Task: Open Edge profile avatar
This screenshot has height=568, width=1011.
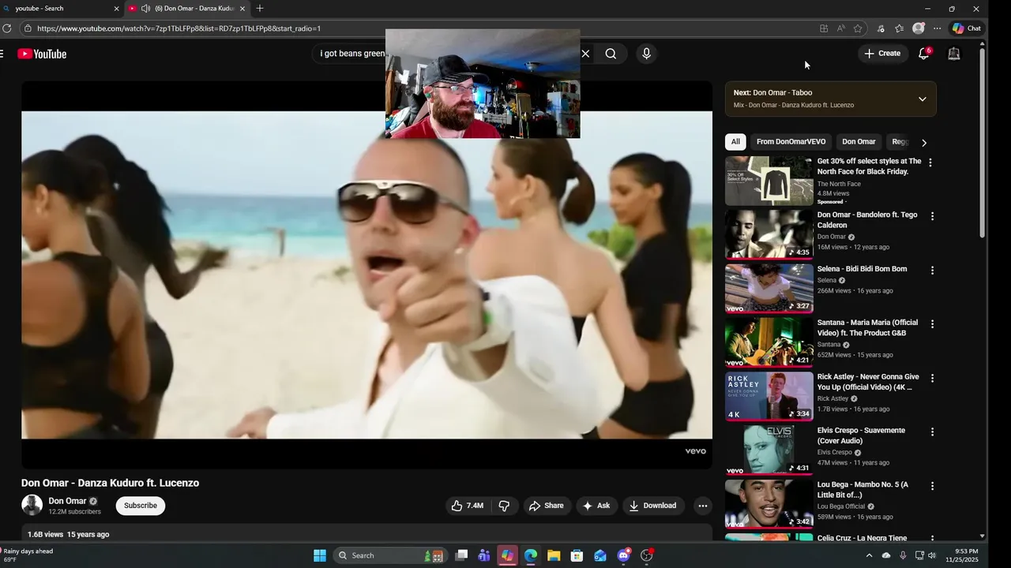Action: click(x=918, y=28)
